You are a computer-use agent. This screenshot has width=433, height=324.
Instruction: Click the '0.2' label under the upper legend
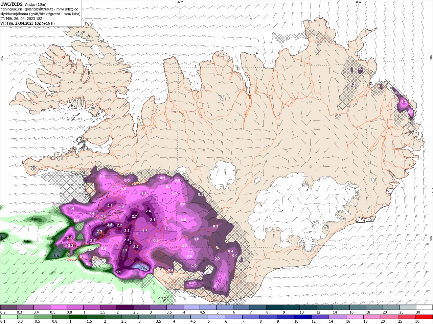tap(3, 312)
